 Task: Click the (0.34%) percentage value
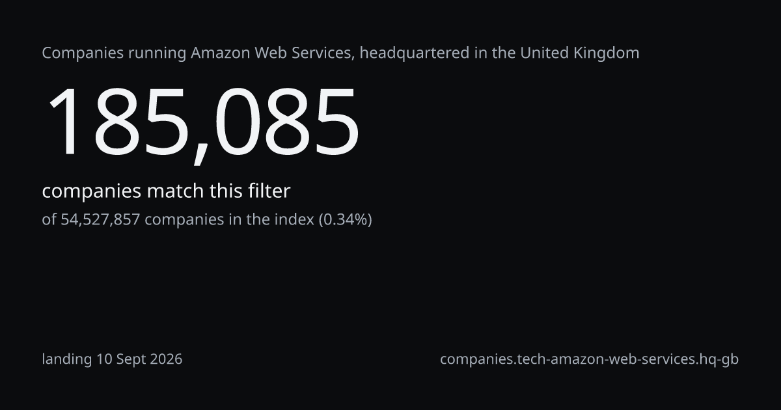[344, 220]
